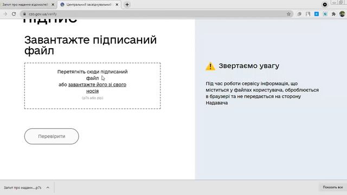Select the 'Центральний засвідчувальний' tab

[x=89, y=4]
